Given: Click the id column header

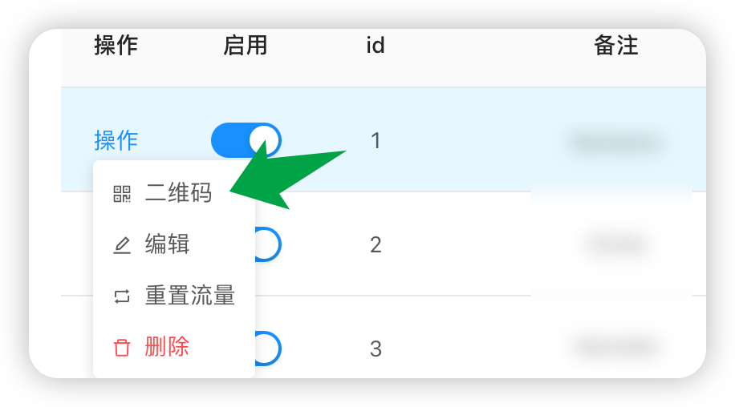Looking at the screenshot, I should (x=376, y=46).
